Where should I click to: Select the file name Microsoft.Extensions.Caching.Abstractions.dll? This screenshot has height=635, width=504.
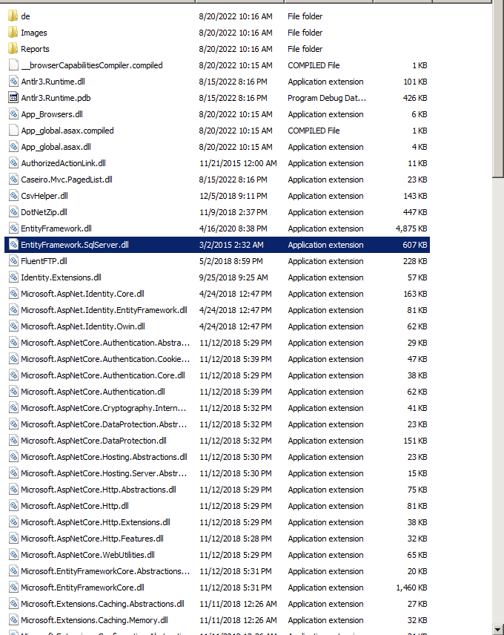pyautogui.click(x=103, y=604)
